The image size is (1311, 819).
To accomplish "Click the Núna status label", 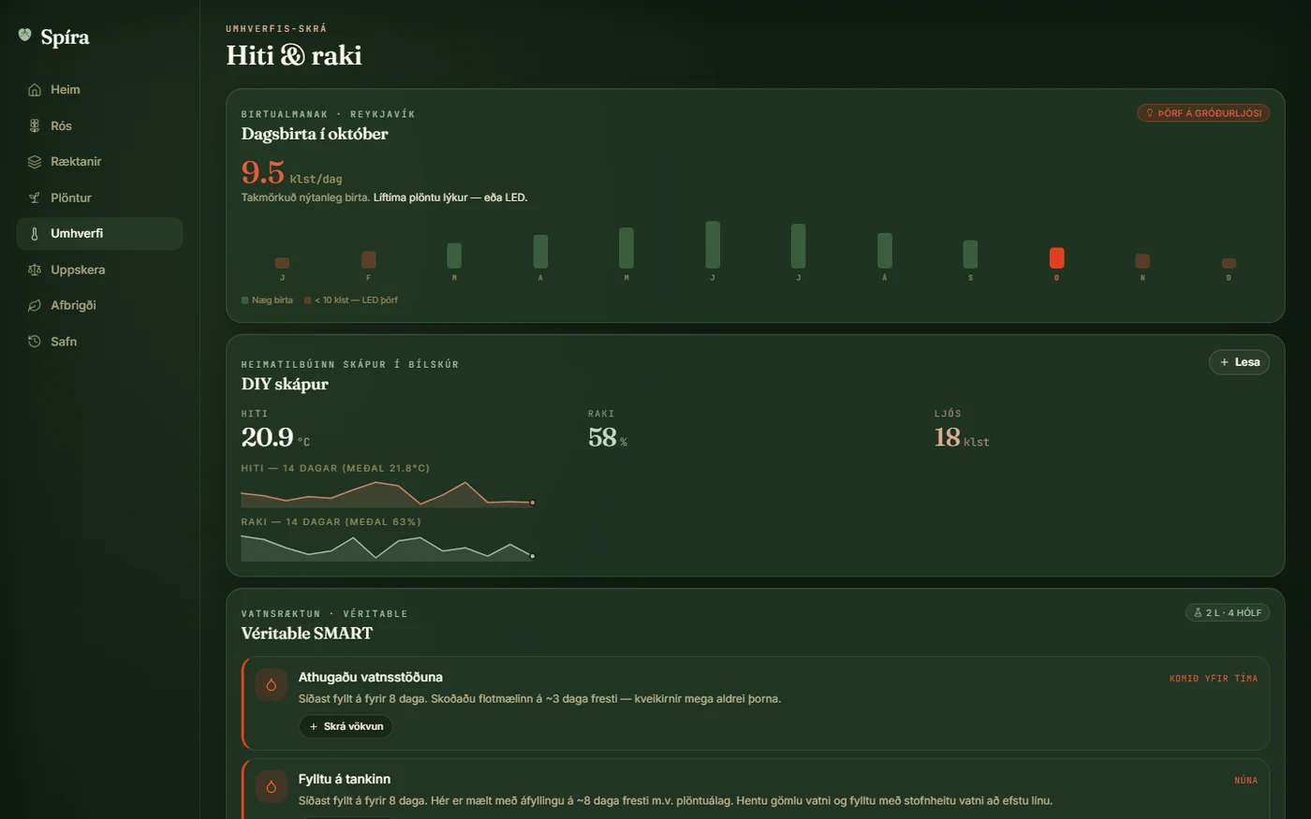I will click(x=1246, y=781).
